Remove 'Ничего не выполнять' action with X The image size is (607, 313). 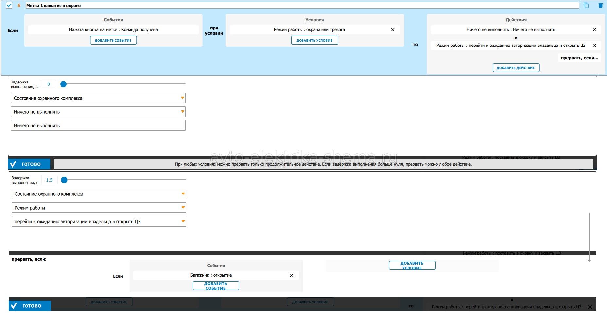click(594, 30)
